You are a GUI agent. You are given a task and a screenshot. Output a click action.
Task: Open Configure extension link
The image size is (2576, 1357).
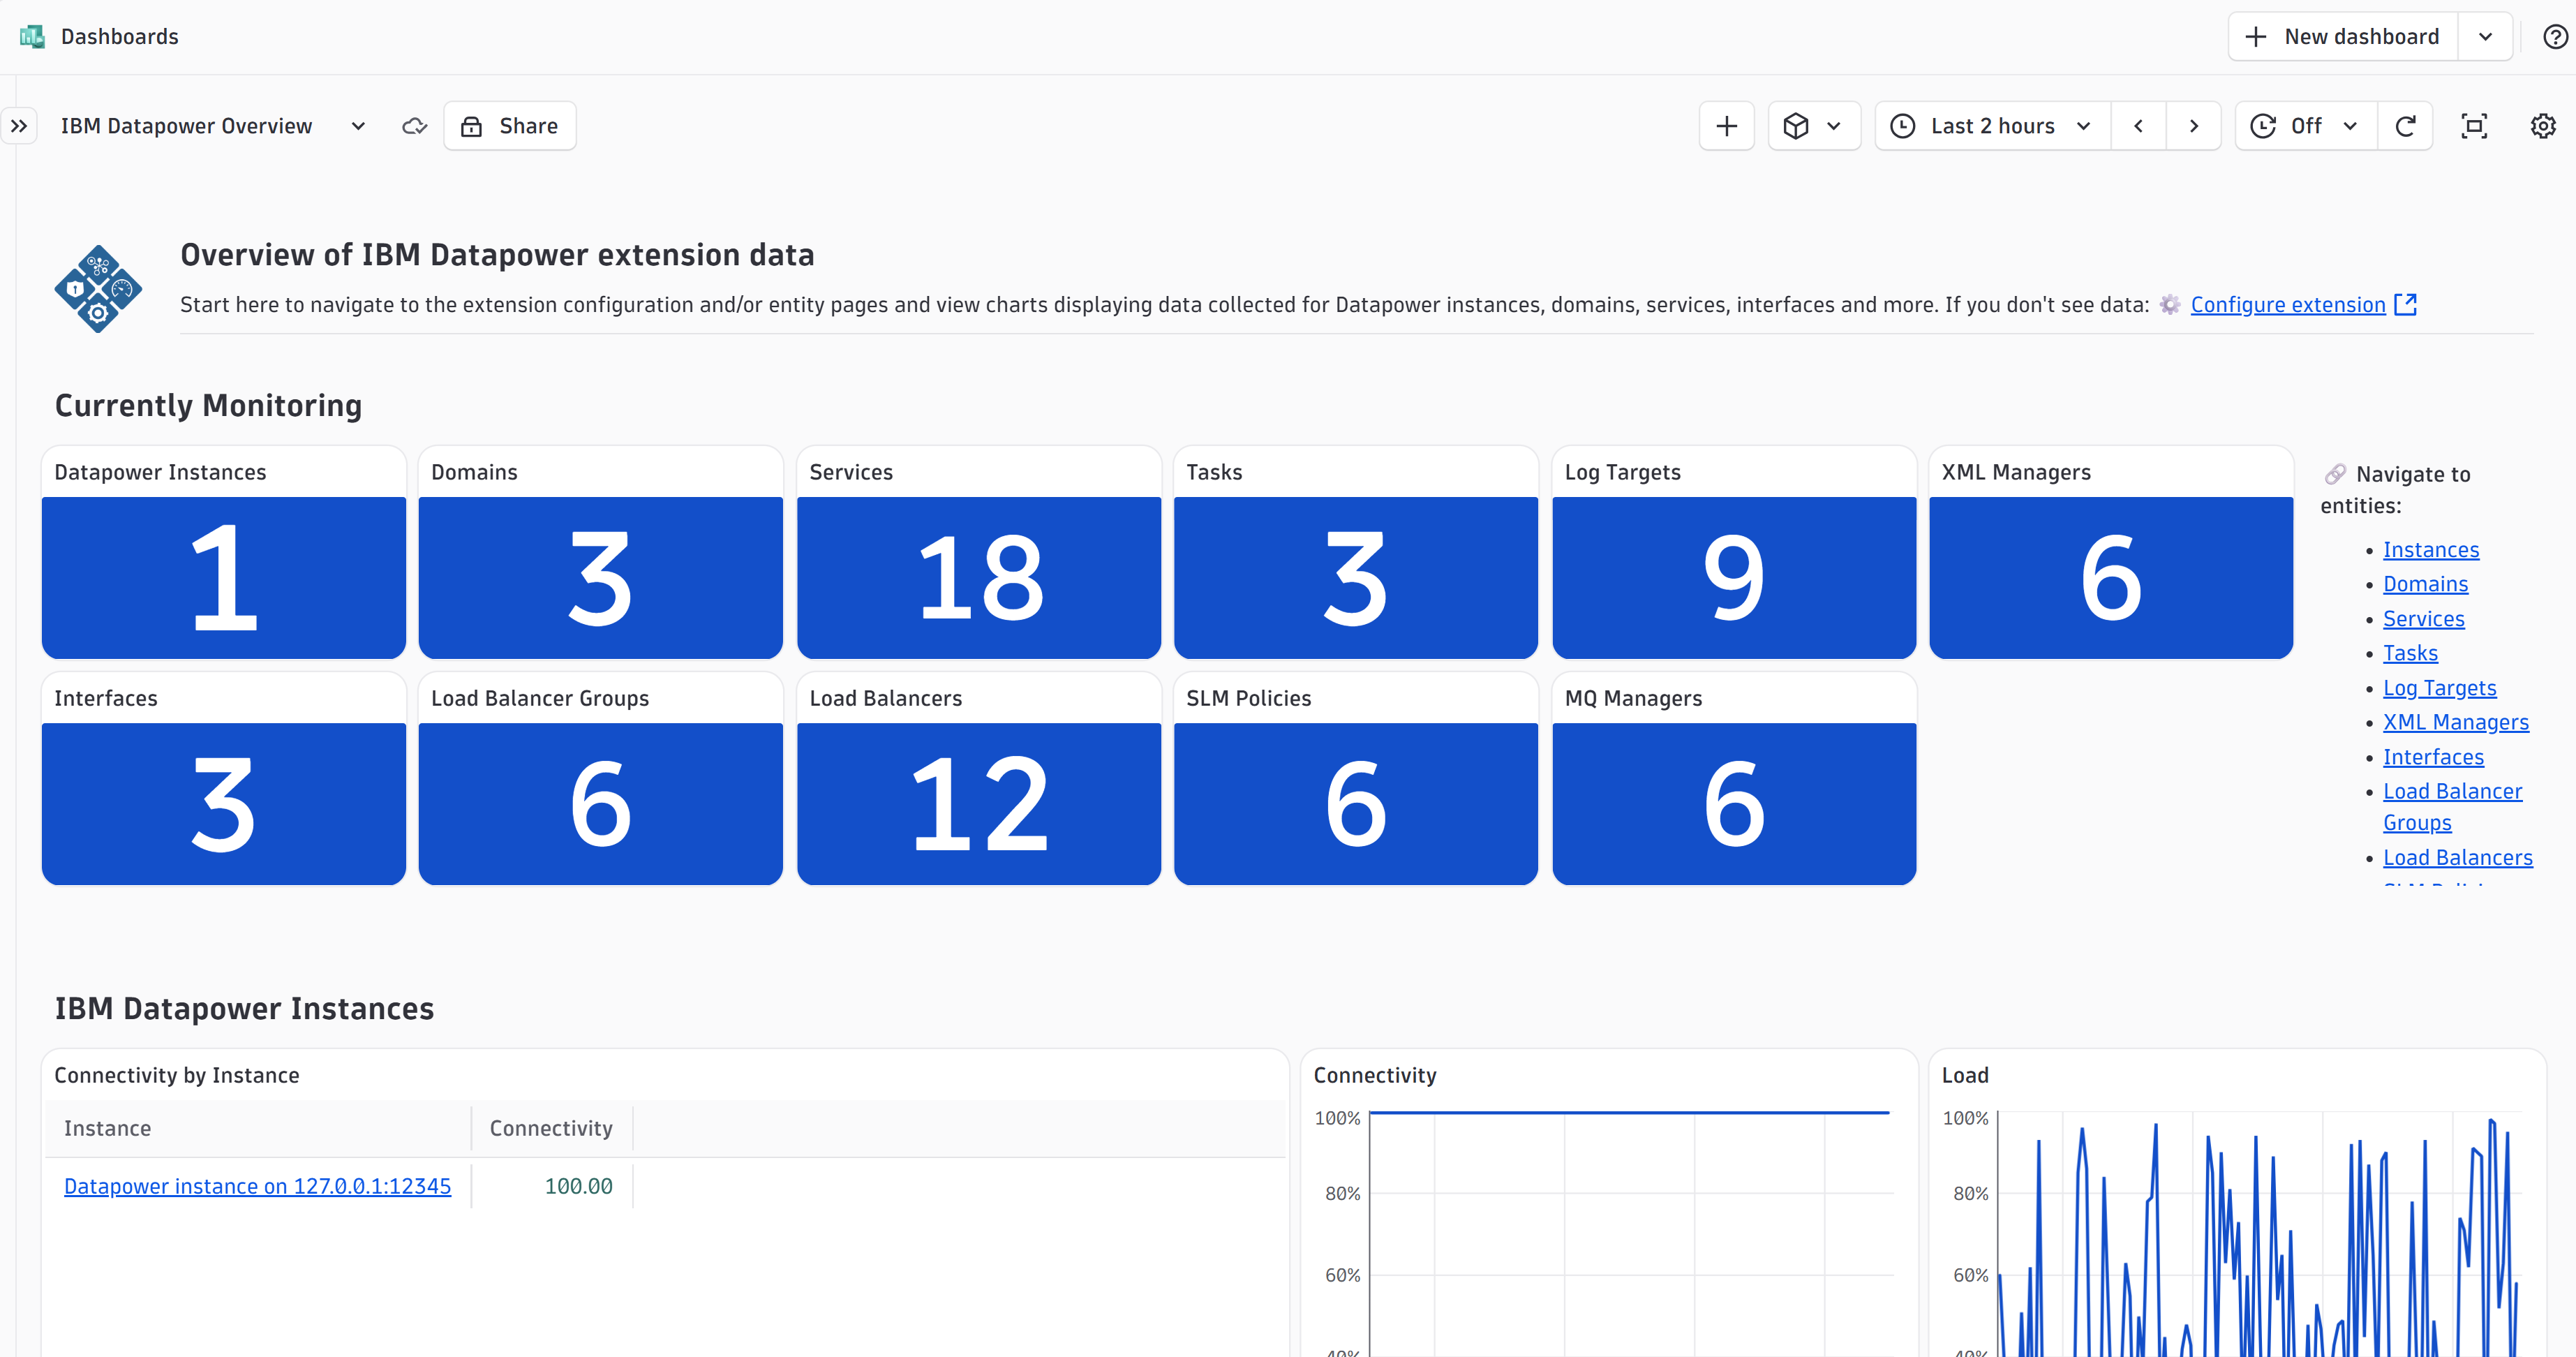[2288, 305]
